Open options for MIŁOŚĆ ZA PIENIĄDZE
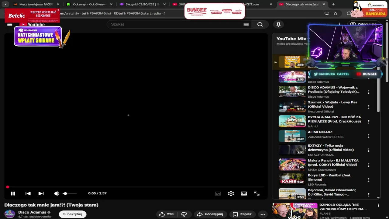This screenshot has width=389, height=219. [x=369, y=122]
